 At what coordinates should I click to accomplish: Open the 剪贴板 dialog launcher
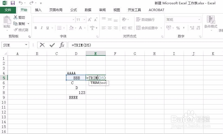[29, 37]
